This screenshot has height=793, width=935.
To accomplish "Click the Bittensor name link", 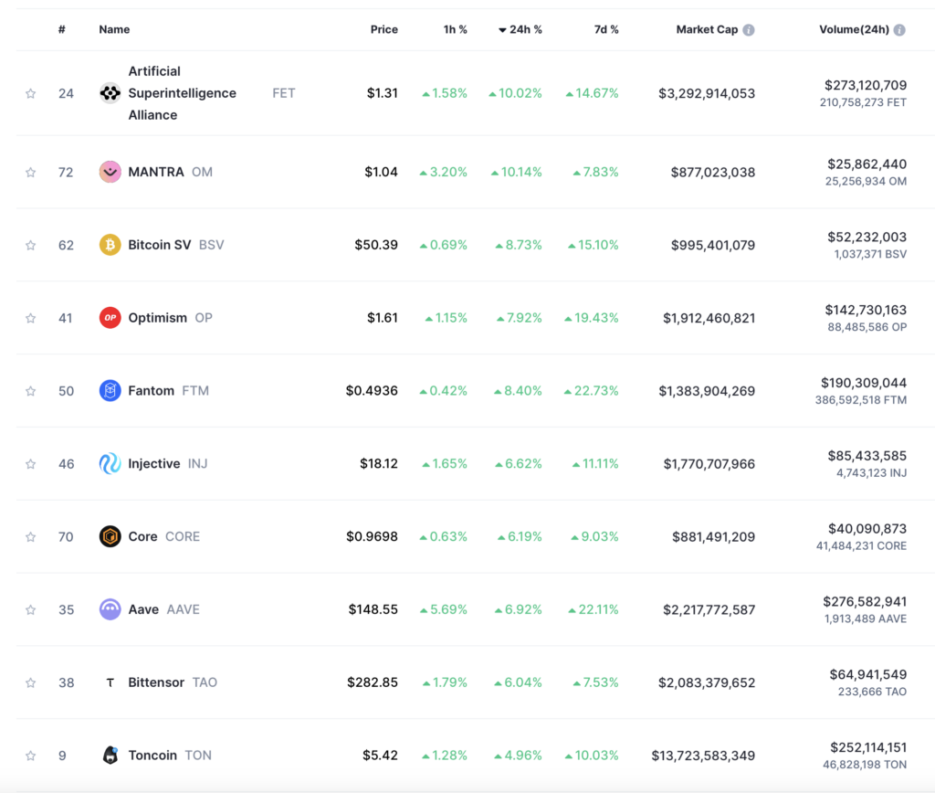I will click(155, 682).
